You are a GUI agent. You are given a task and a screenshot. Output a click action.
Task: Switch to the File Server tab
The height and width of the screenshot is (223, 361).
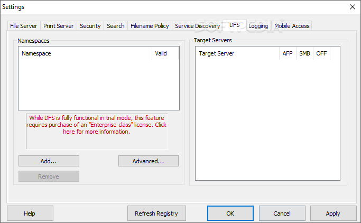click(x=24, y=26)
